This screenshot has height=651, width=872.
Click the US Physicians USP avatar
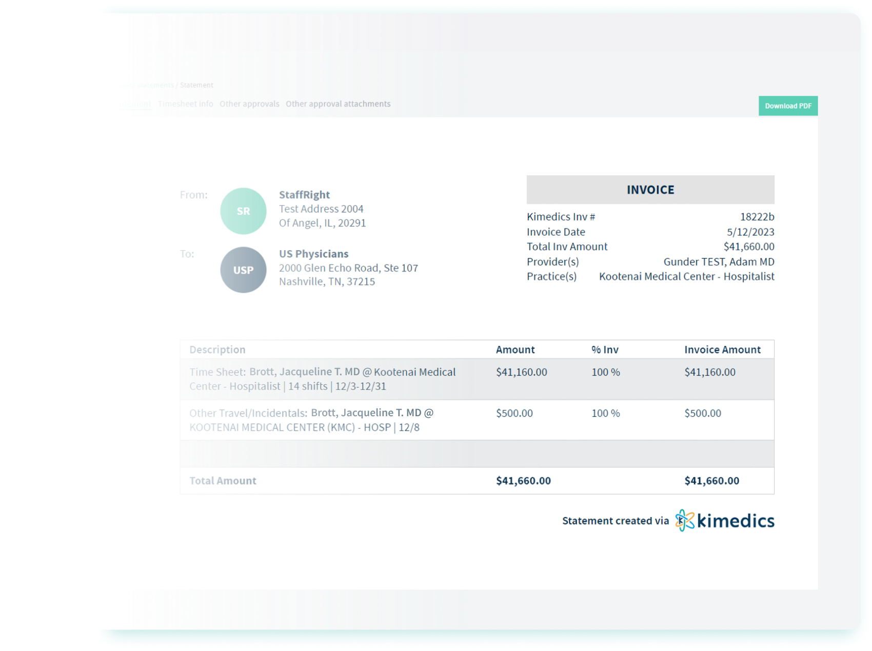243,270
